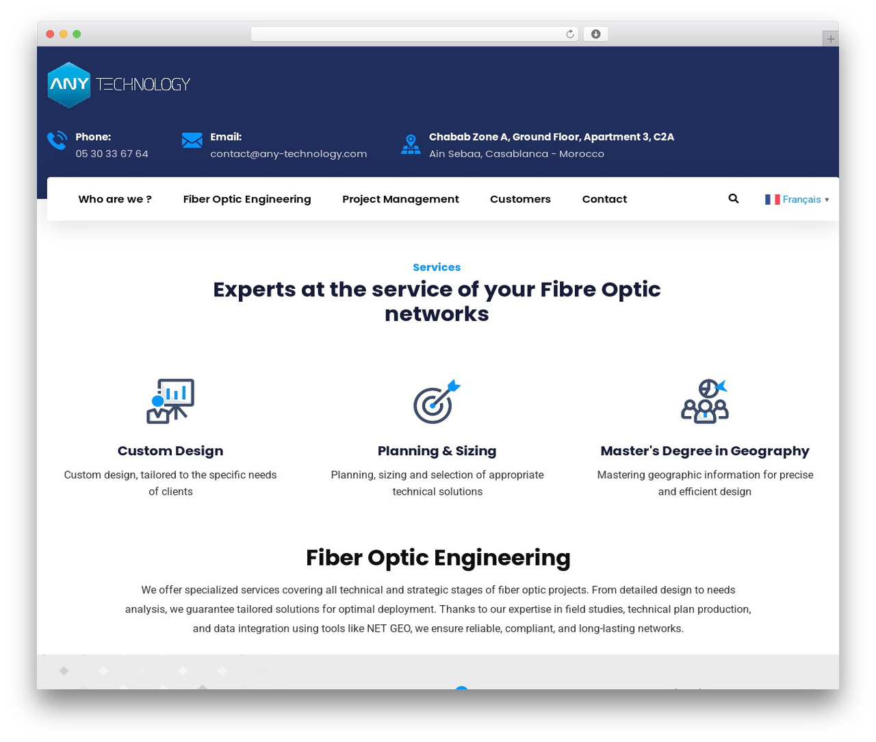This screenshot has width=876, height=742.
Task: Click the blue Services label
Action: [x=437, y=267]
